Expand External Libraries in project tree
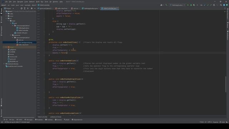Screen dimensions: 229x129 point(4,64)
